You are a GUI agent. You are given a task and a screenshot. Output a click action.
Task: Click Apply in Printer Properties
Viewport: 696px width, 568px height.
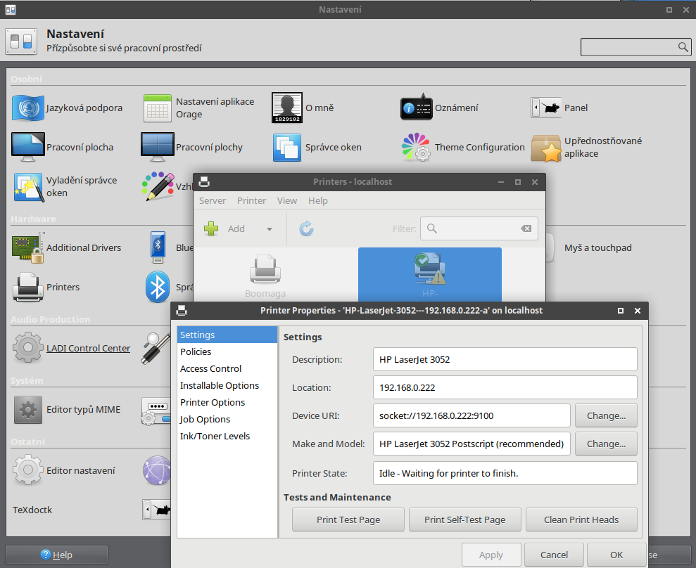(x=491, y=555)
